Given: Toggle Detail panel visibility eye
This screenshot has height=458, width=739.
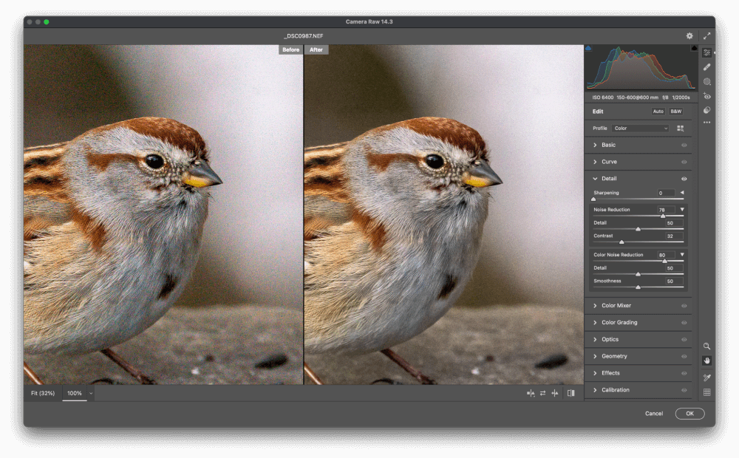Looking at the screenshot, I should [x=684, y=179].
